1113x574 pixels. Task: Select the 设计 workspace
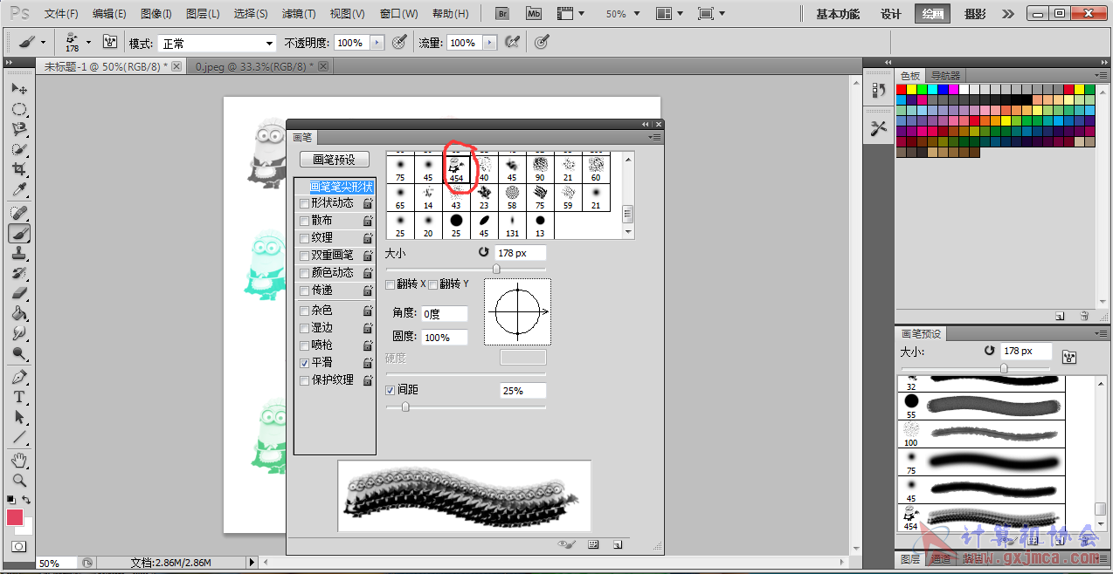tap(890, 14)
